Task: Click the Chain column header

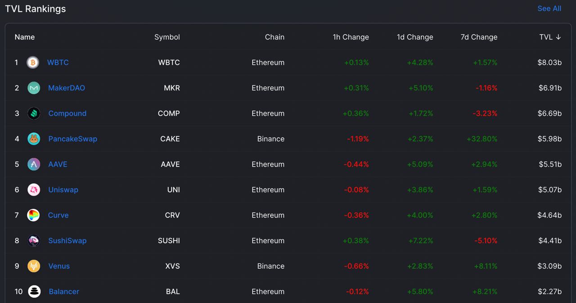Action: pos(274,37)
